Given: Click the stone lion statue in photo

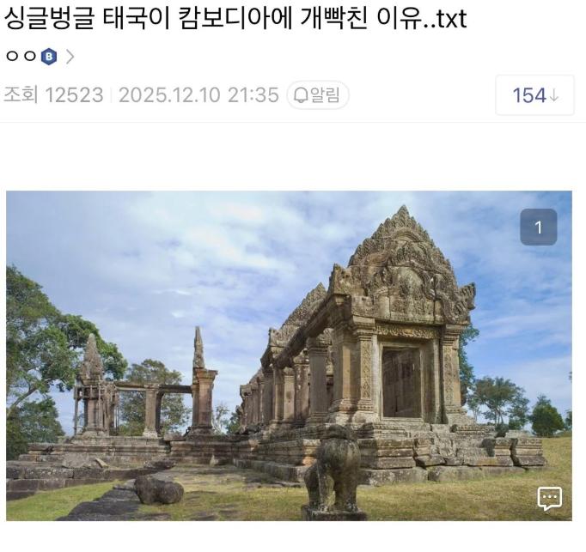Looking at the screenshot, I should (x=333, y=472).
